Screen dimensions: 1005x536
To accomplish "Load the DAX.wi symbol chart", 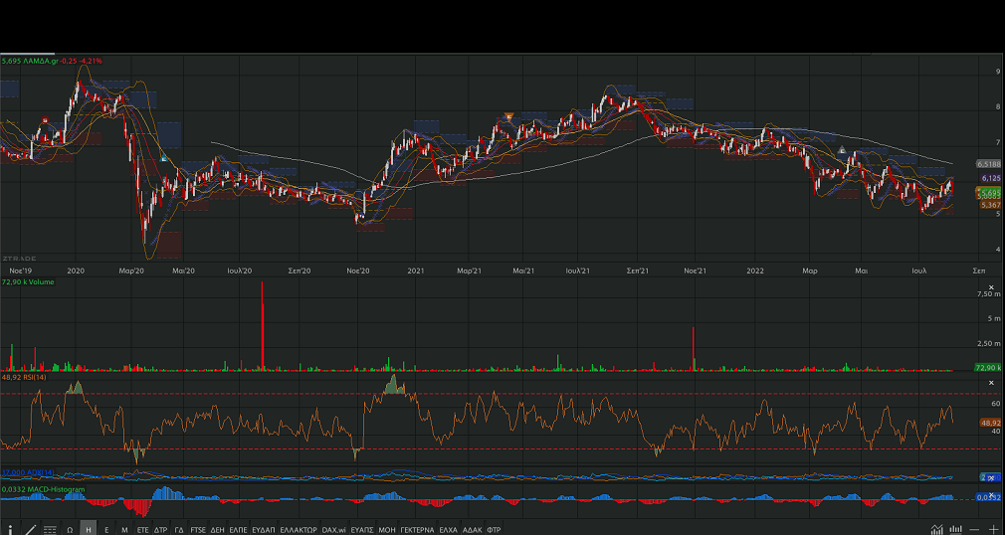I will 335,530.
